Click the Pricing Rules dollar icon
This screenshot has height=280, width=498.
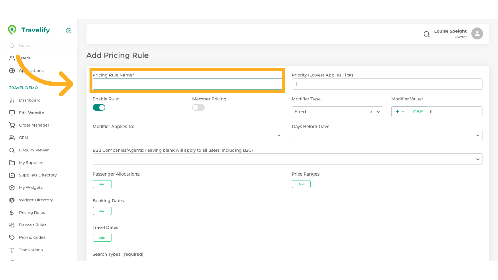(x=12, y=213)
